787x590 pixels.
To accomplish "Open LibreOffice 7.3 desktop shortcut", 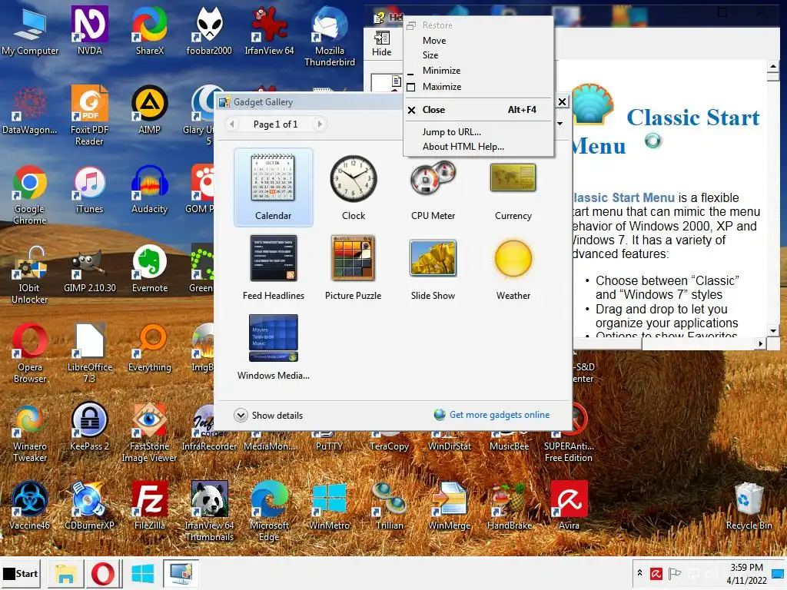I will [x=90, y=353].
